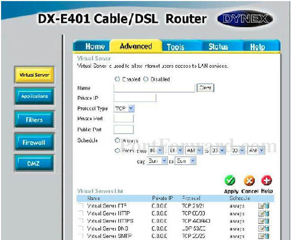The image size is (291, 240).
Task: Click the green Apply checkmark icon
Action: click(x=230, y=180)
